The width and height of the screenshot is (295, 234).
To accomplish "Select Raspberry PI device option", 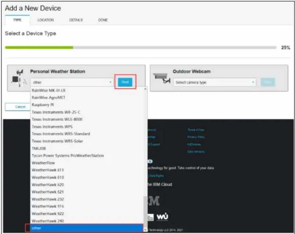I will 87,105.
